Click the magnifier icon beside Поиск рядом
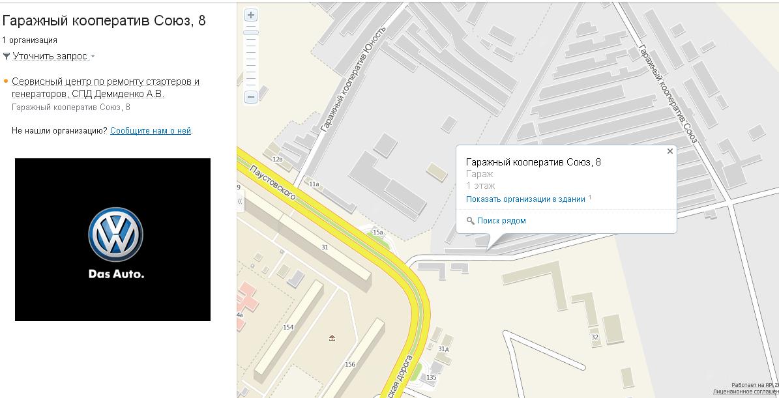This screenshot has height=398, width=779. (470, 221)
